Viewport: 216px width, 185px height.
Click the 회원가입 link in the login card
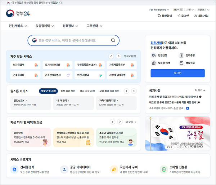(x=156, y=43)
